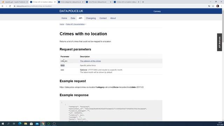
Task: Open File Explorer from the taskbar
Action: [26, 124]
